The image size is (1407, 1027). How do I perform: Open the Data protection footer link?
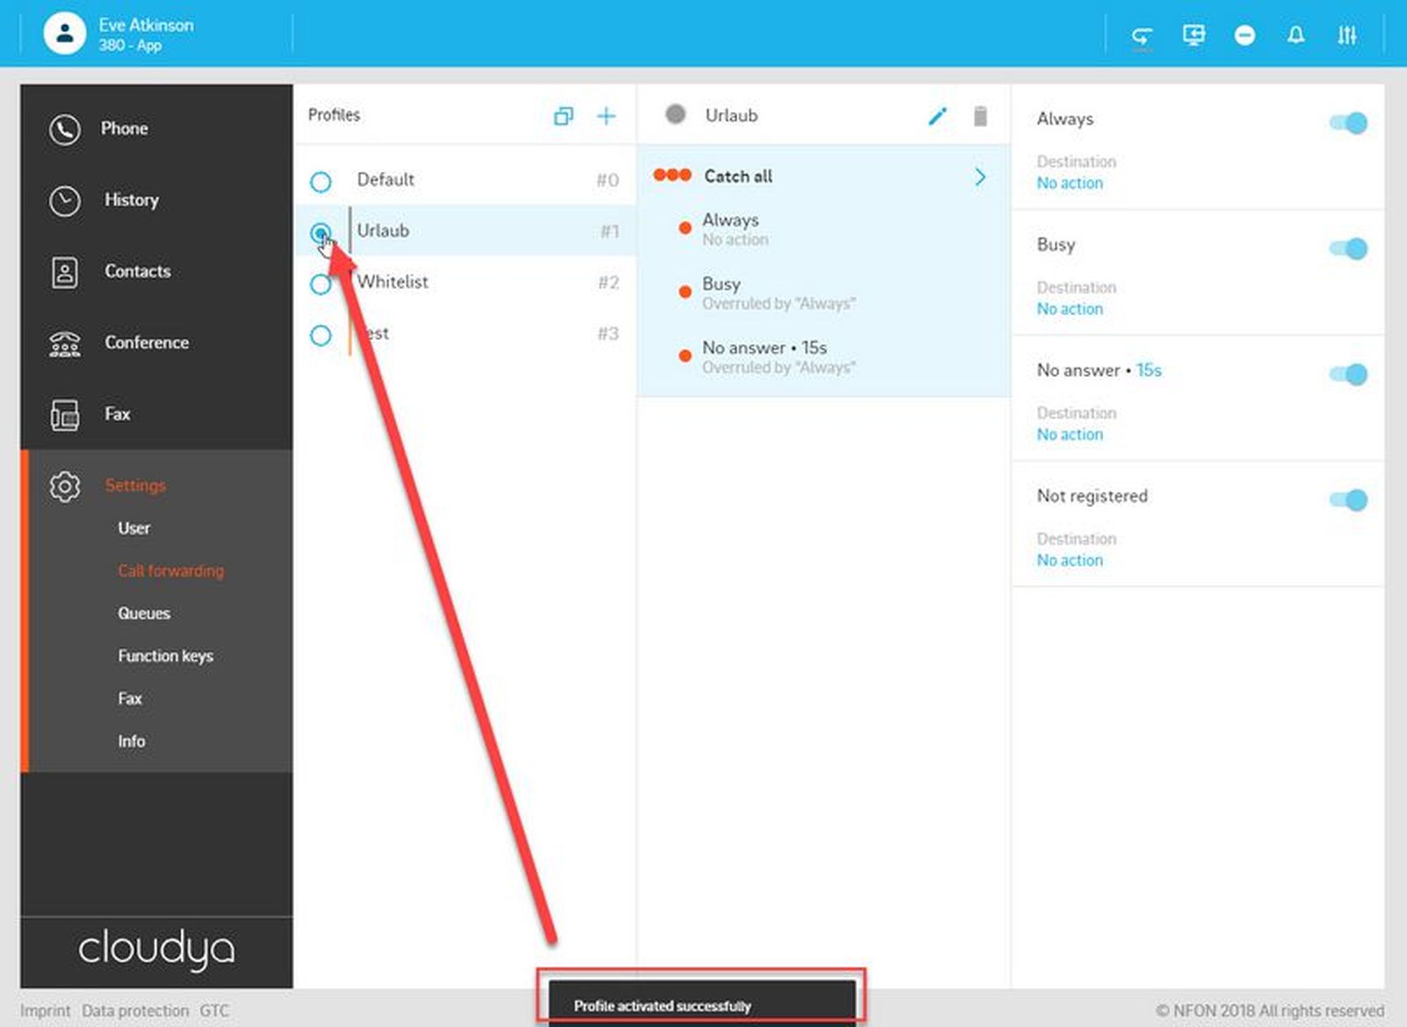coord(135,1011)
